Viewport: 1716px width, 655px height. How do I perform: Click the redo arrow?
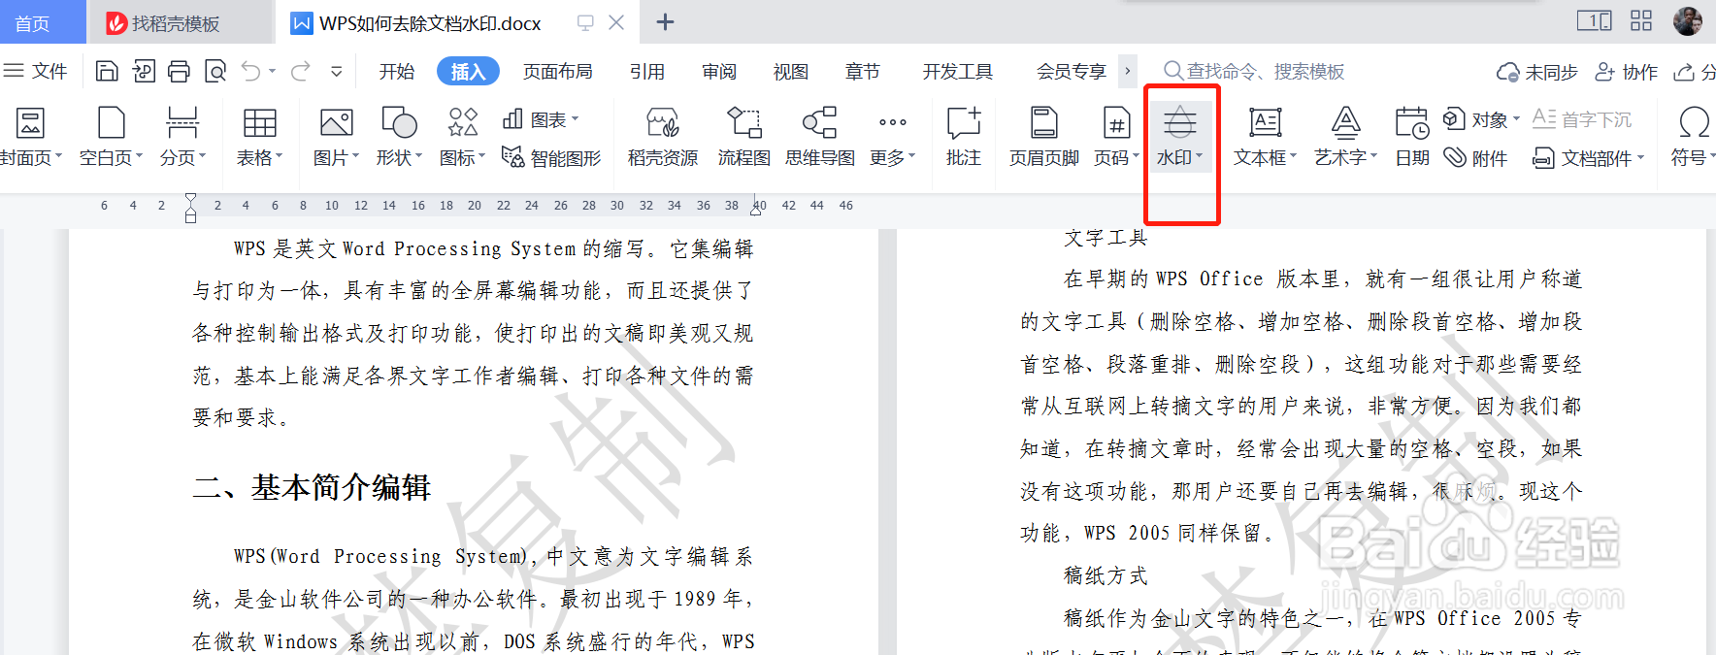pos(301,71)
